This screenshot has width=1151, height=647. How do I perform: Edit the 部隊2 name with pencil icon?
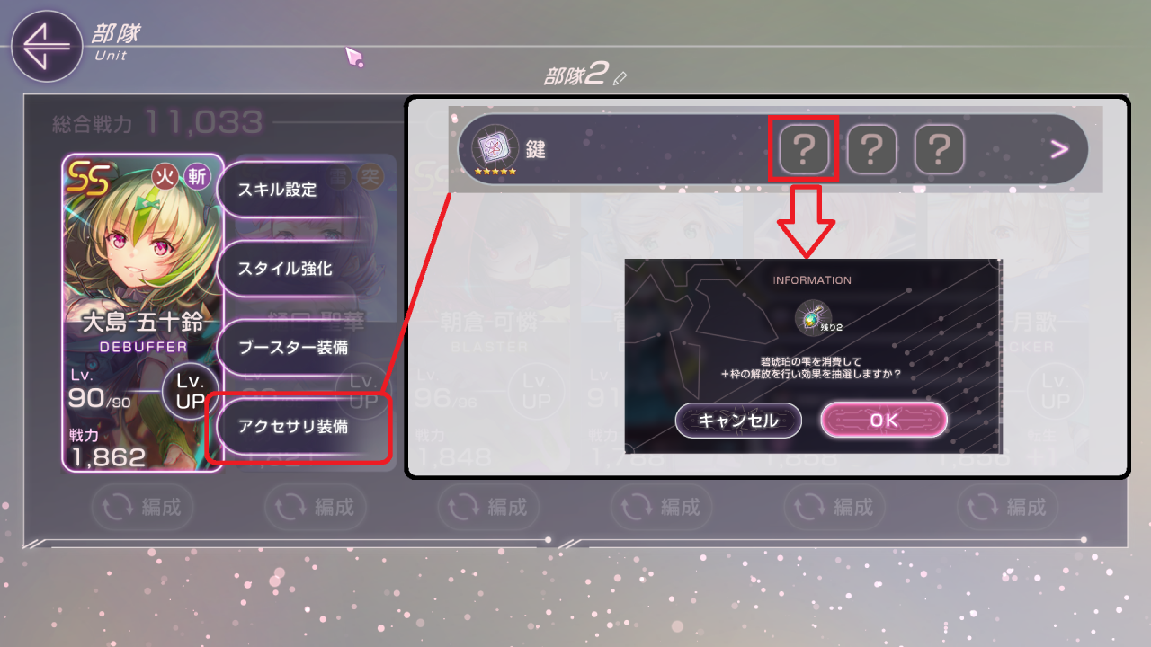click(x=620, y=79)
